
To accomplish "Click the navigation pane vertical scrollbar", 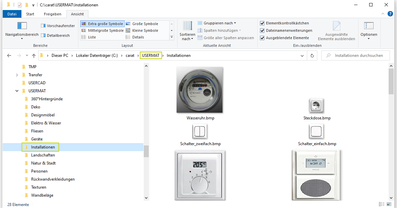I will click(146, 150).
